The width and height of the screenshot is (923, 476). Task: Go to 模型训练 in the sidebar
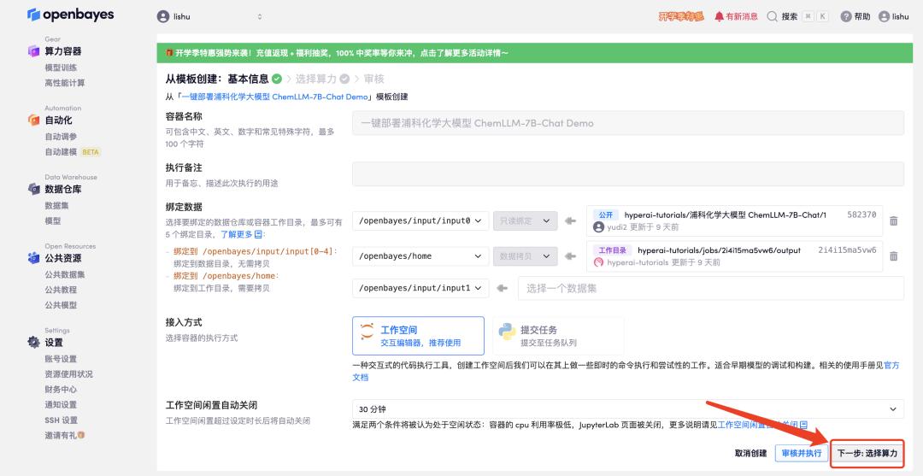click(61, 68)
